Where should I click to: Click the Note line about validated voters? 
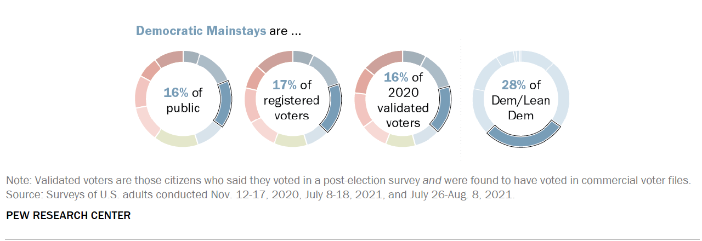click(353, 180)
